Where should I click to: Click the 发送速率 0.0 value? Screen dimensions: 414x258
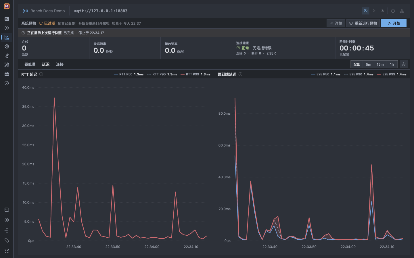tap(99, 50)
